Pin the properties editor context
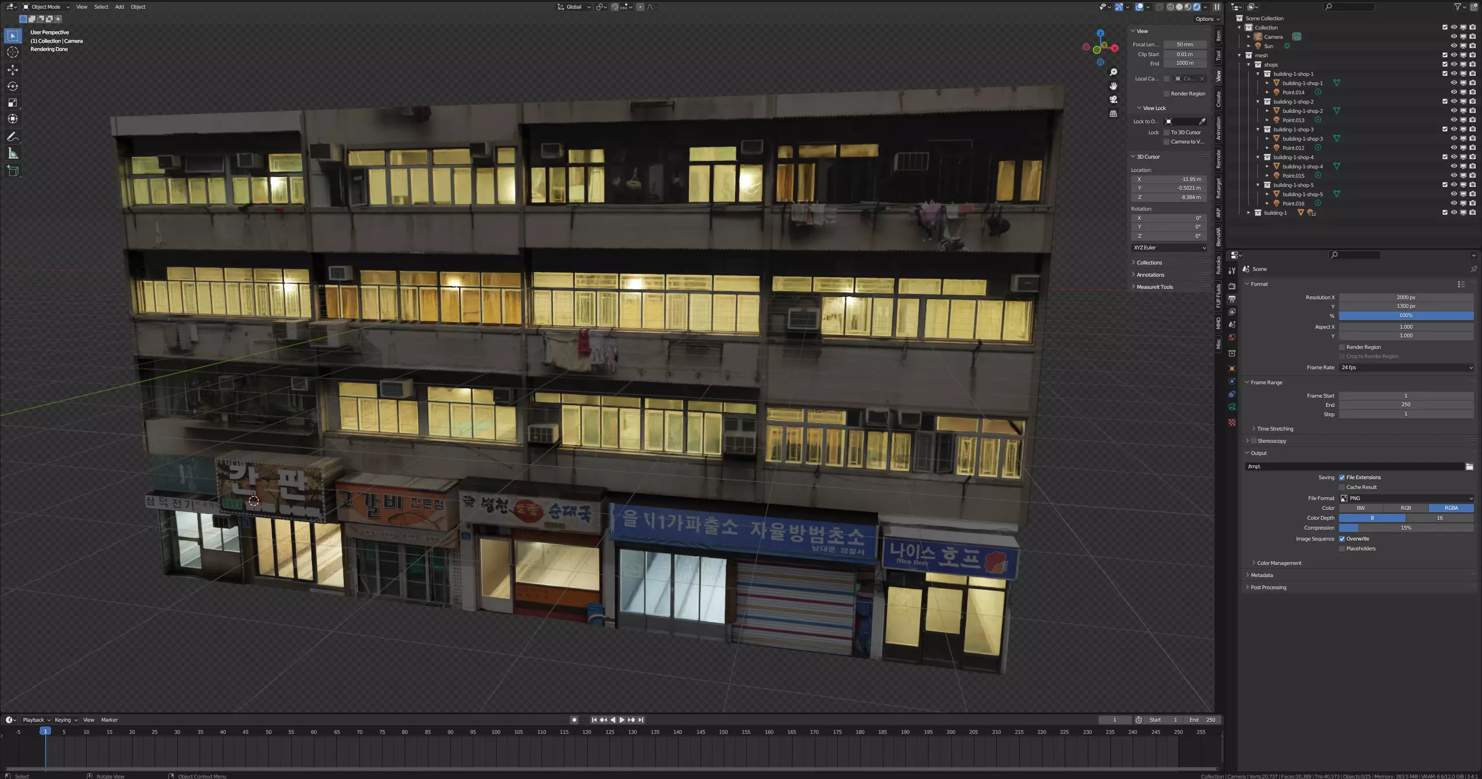This screenshot has height=779, width=1482. [1473, 269]
